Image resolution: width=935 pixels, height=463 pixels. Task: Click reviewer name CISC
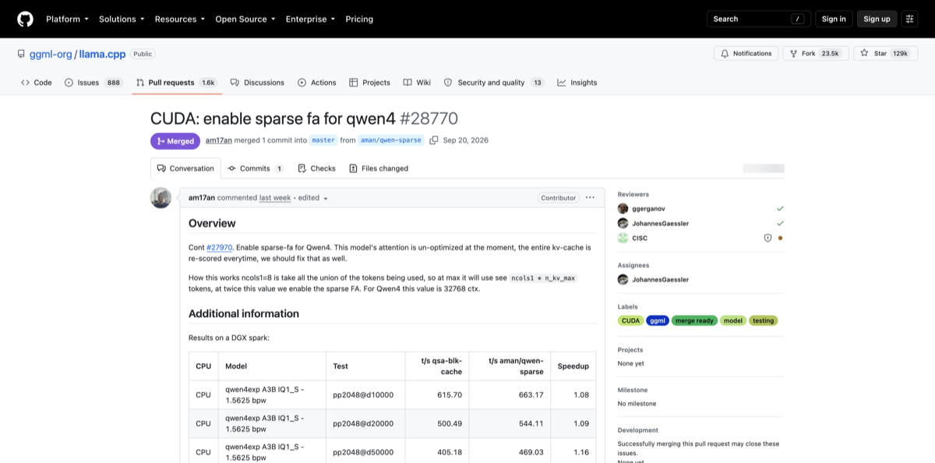click(x=640, y=239)
